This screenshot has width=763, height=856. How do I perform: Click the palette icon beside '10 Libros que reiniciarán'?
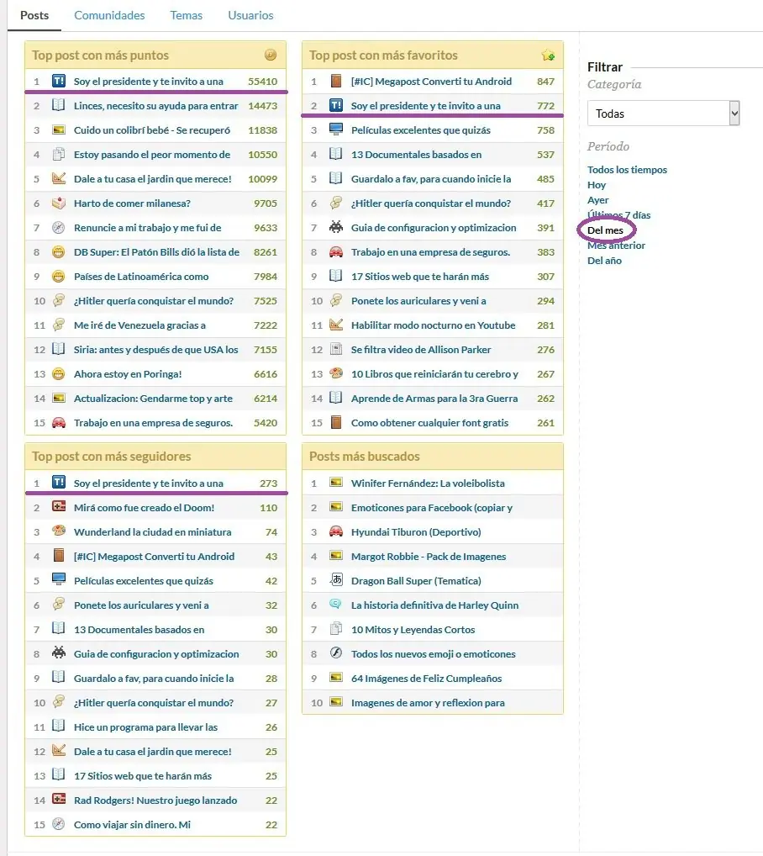336,373
